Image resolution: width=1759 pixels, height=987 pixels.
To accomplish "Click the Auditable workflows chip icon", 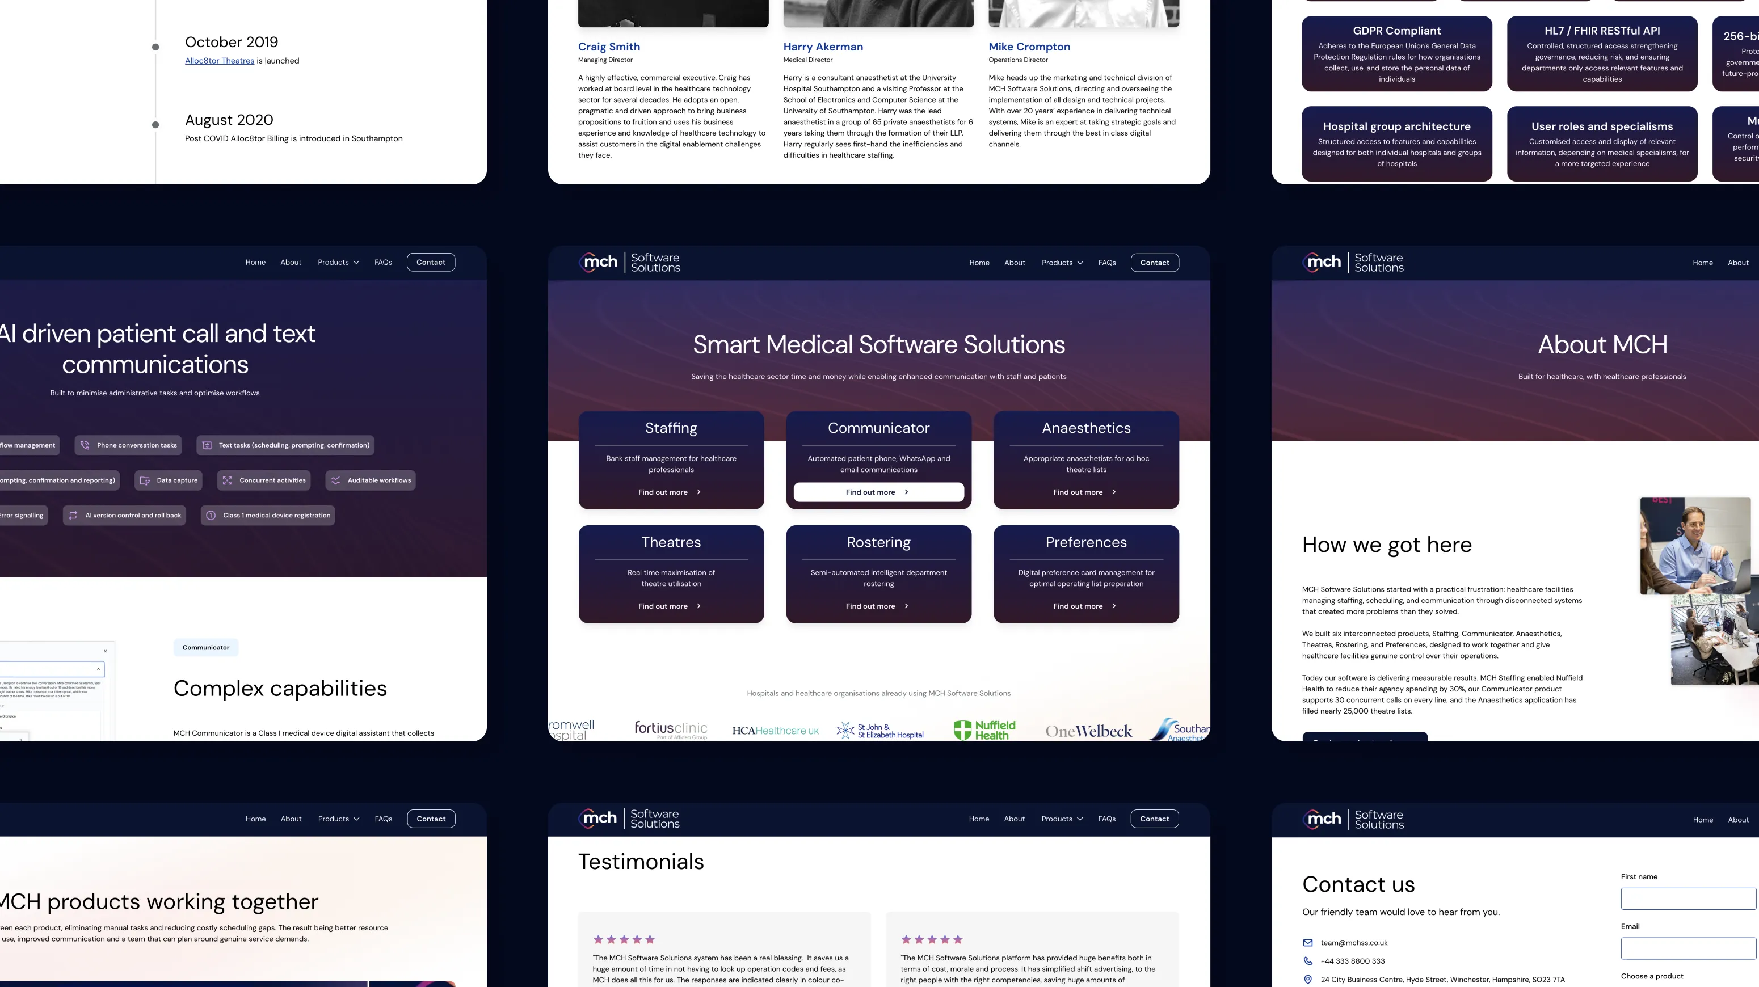I will (x=335, y=480).
